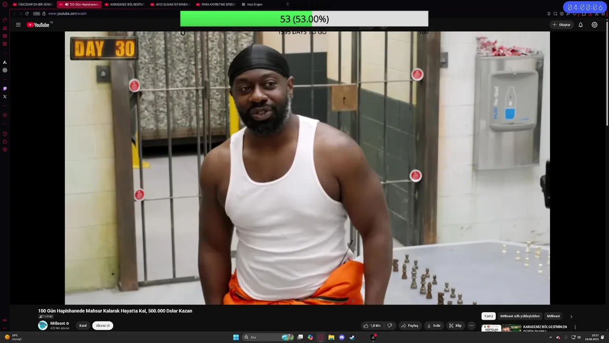
Task: Click the Katıl join button
Action: pos(83,326)
